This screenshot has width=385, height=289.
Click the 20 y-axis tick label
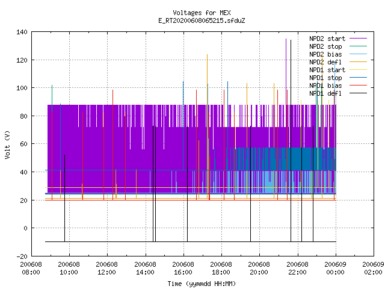[x=24, y=200]
